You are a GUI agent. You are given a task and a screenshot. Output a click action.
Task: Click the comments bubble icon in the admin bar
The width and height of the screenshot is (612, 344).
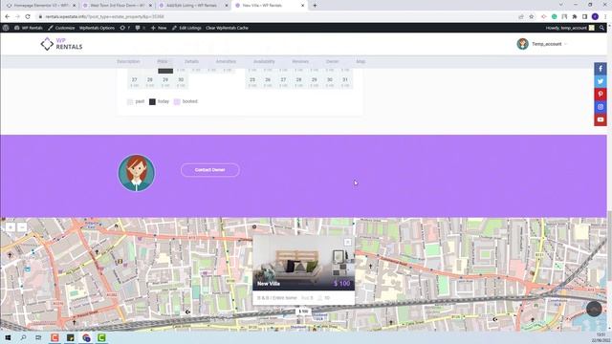point(140,28)
